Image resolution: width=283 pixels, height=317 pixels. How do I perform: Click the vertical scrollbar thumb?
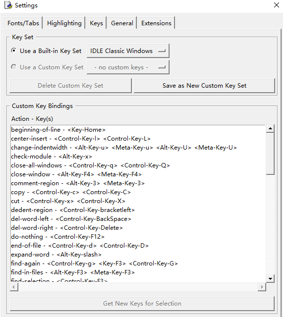click(270, 154)
